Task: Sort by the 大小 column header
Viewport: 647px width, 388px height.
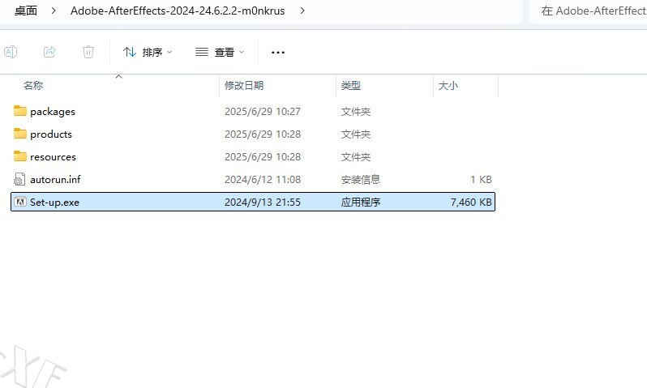Action: pos(448,86)
